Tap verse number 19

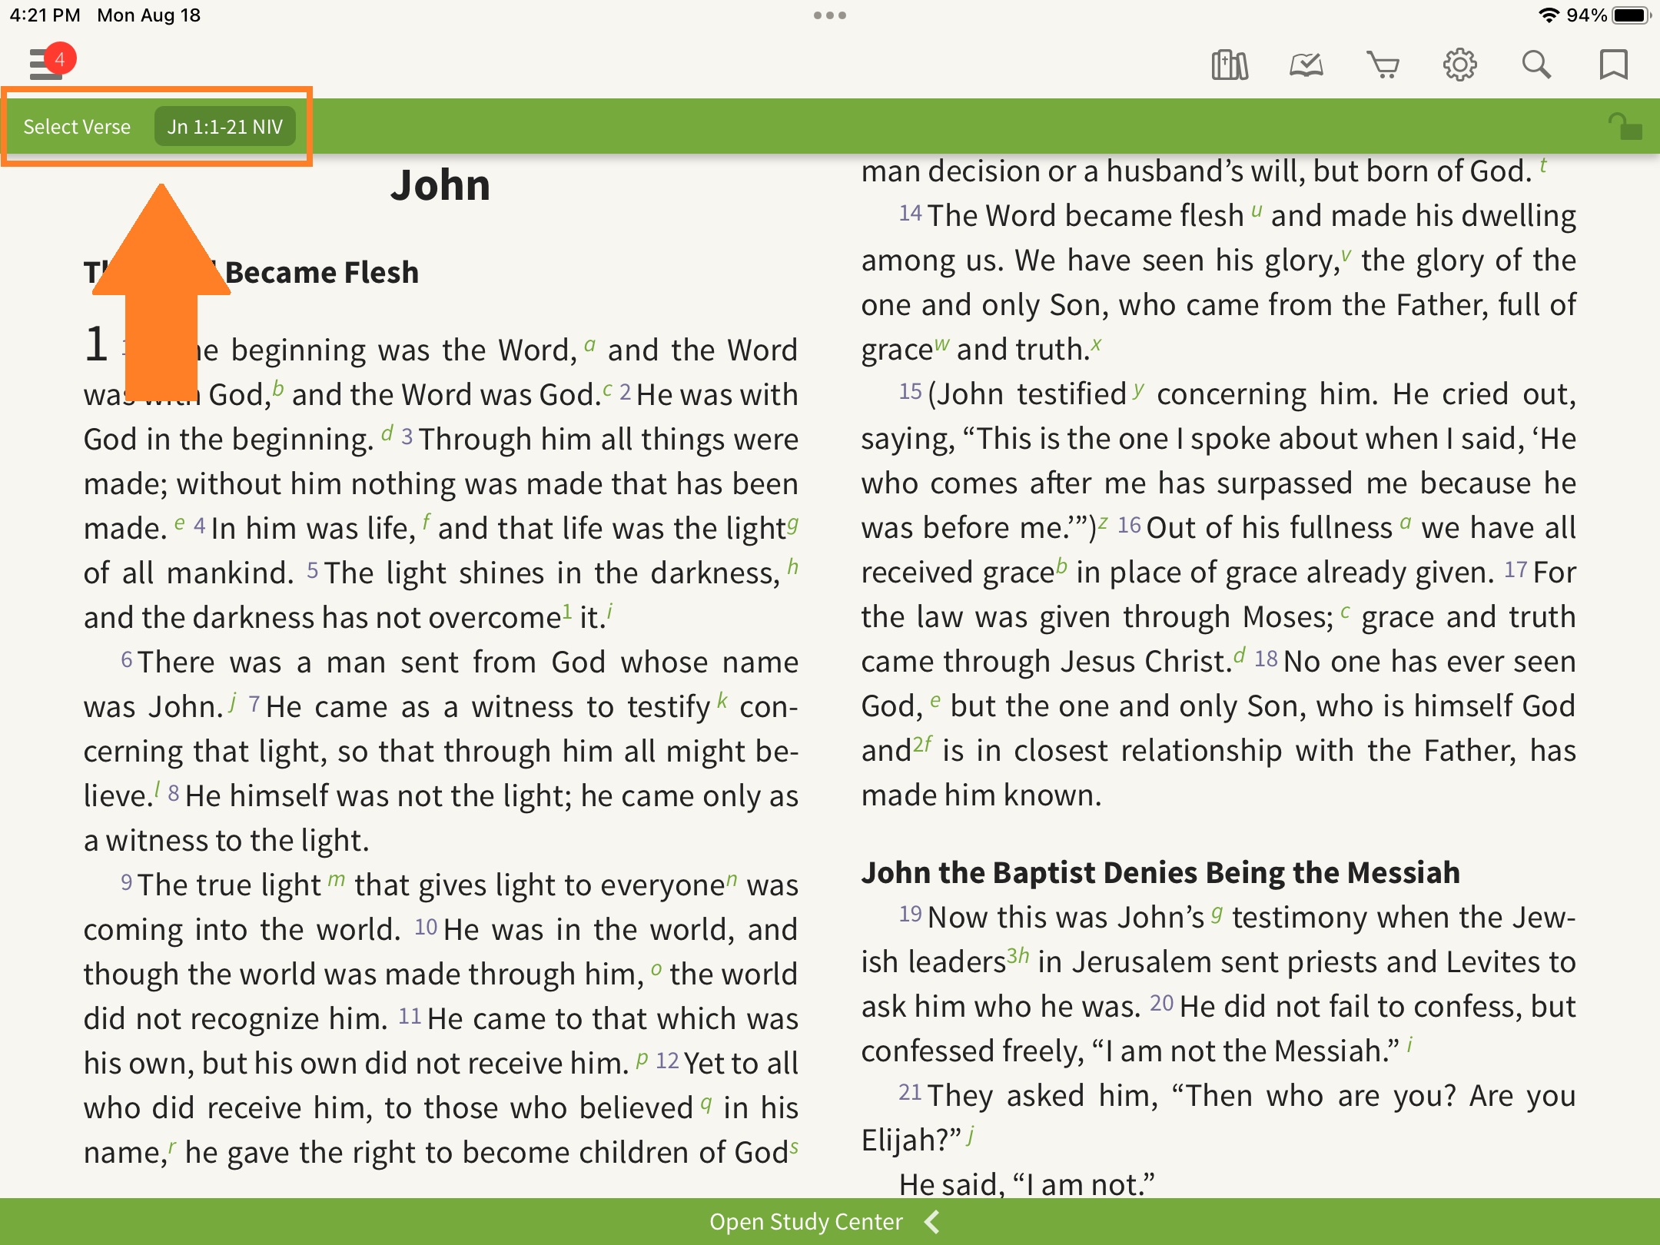pos(911,914)
